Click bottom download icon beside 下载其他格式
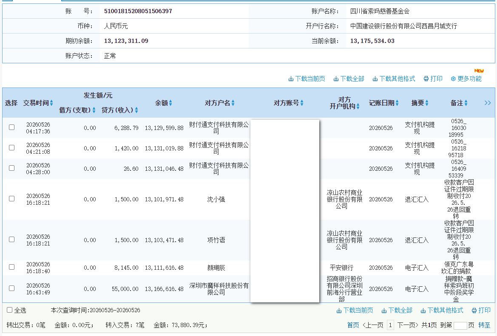This screenshot has width=497, height=336. click(423, 311)
